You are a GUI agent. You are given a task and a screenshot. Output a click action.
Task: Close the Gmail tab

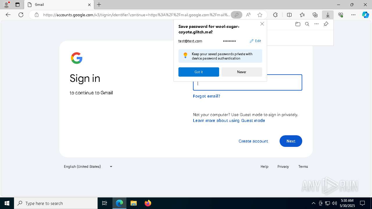coord(89,5)
